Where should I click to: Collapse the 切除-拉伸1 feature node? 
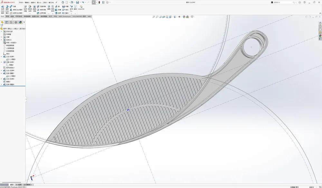click(1, 62)
